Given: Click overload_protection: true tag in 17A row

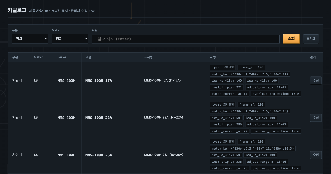Looking at the screenshot, I should (276, 94).
